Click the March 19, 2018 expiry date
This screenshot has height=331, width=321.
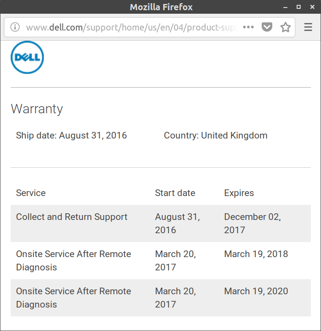(256, 254)
